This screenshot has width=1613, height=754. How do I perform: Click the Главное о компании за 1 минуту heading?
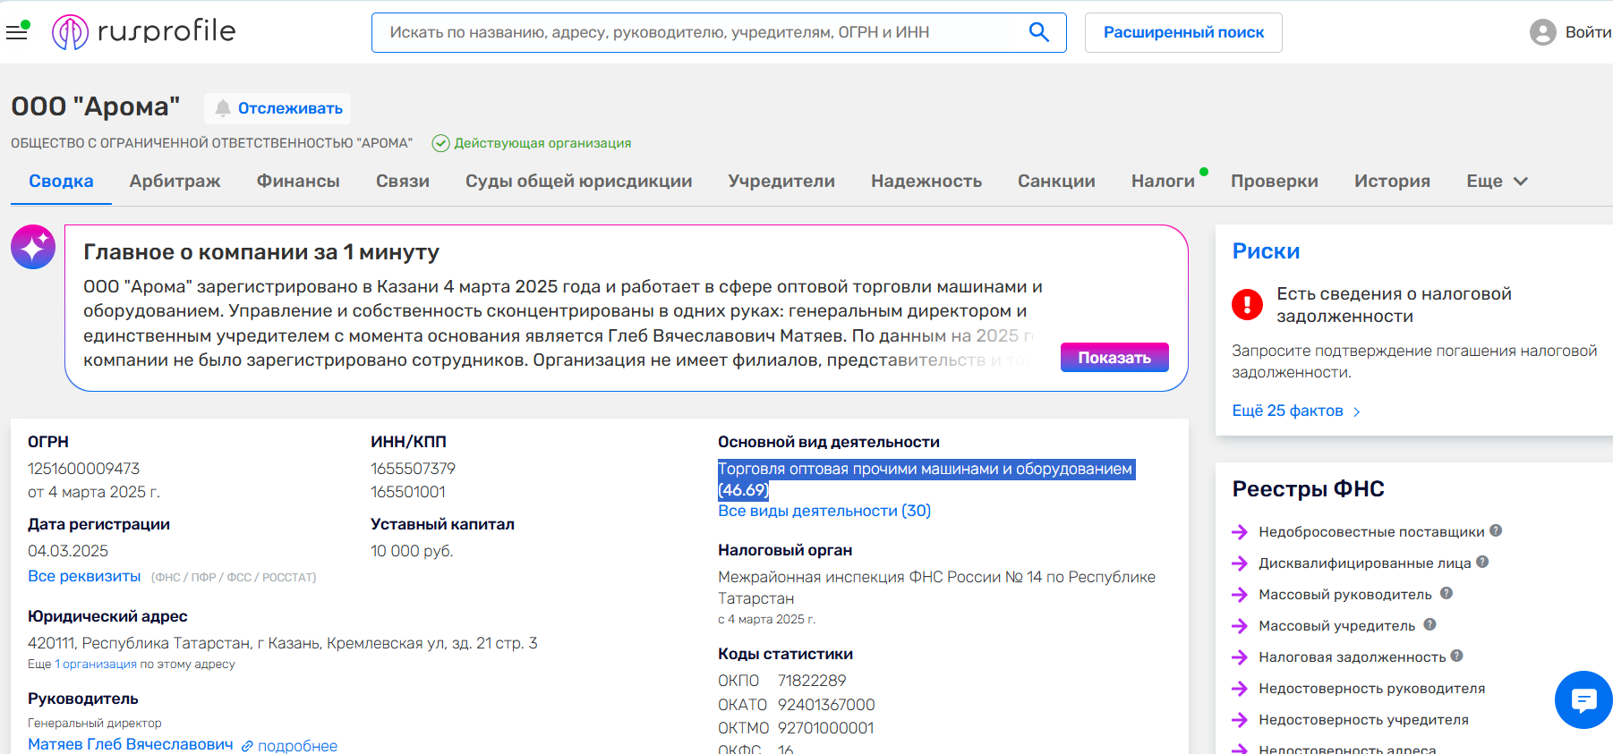point(261,252)
